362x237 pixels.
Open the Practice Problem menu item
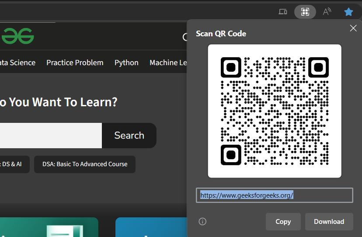tap(75, 63)
